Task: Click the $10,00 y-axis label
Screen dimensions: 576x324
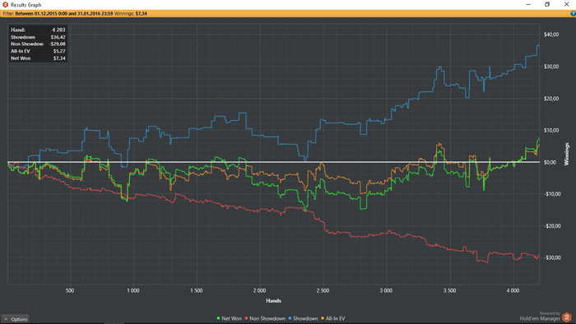Action: [551, 130]
